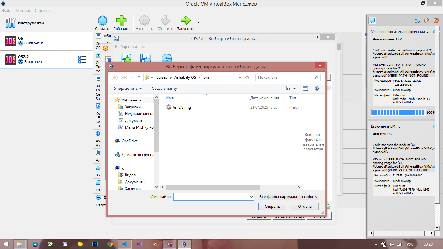Click the Открыть (Open) button
Viewport: 443px width, 249px height.
click(272, 207)
